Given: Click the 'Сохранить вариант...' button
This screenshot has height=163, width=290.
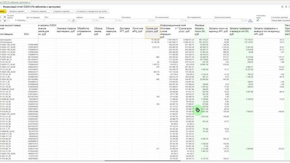Looking at the screenshot, I should point(62,11).
